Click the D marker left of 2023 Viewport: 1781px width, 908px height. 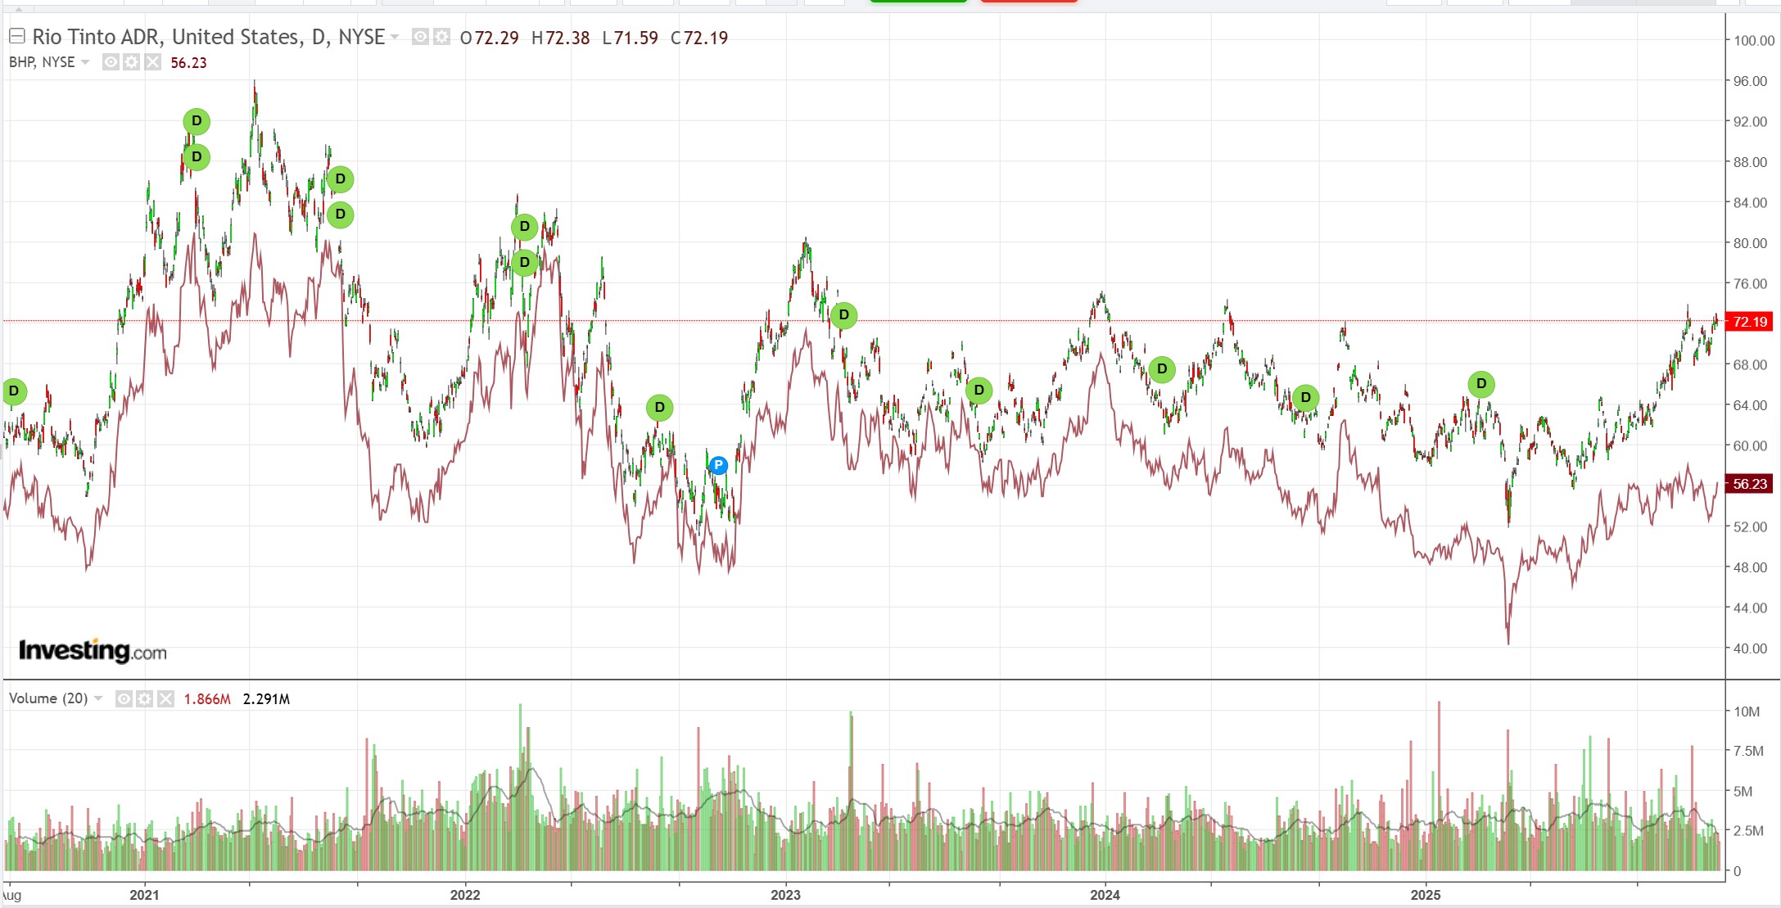click(659, 407)
